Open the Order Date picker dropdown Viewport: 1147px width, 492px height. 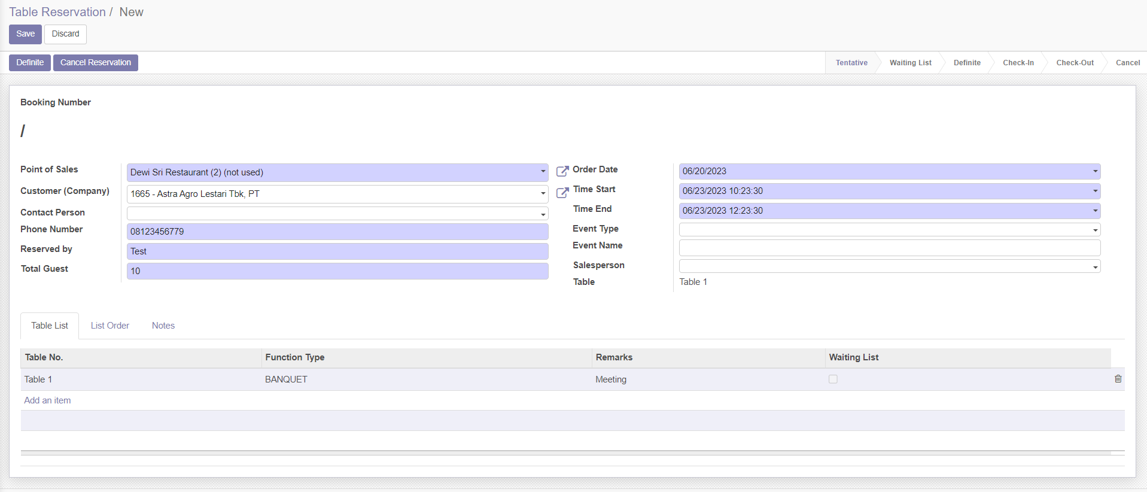1095,171
